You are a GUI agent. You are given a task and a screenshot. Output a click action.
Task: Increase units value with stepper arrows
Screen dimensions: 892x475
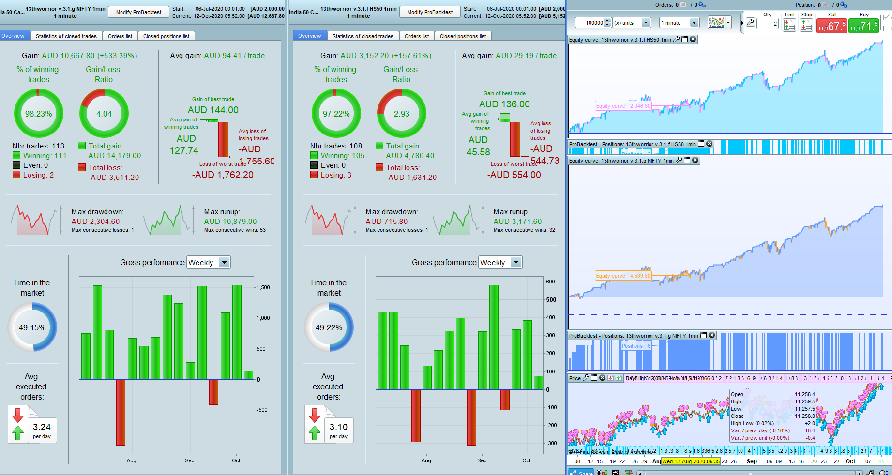608,21
